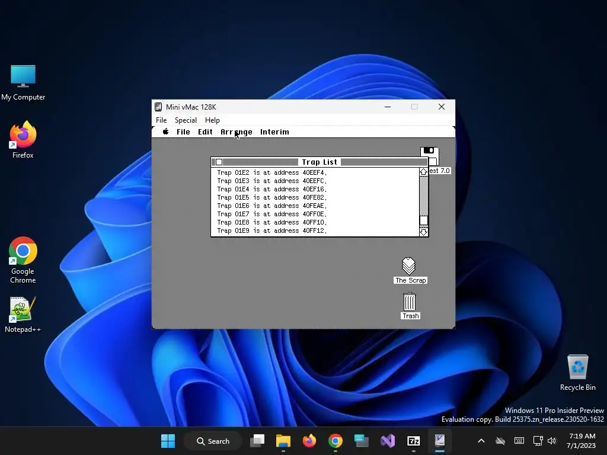This screenshot has height=455, width=607.
Task: Click line 'Trap 01E8 is at address 40FF10'
Action: pos(271,223)
